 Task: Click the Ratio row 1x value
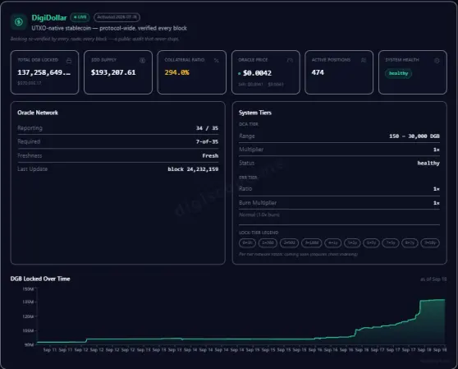(x=437, y=189)
